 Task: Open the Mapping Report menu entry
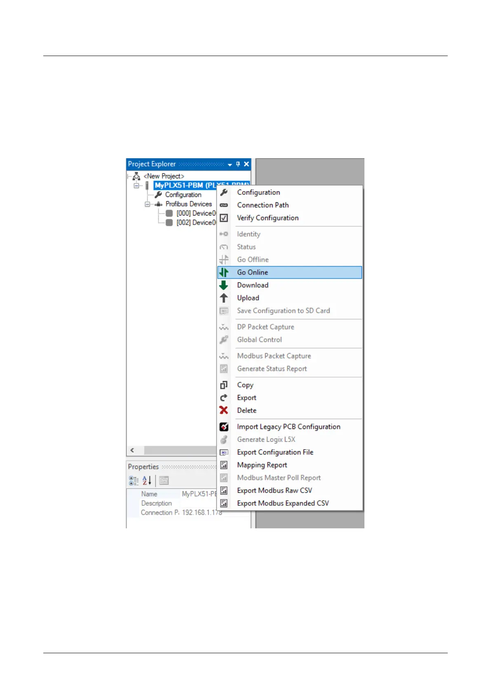pos(290,465)
